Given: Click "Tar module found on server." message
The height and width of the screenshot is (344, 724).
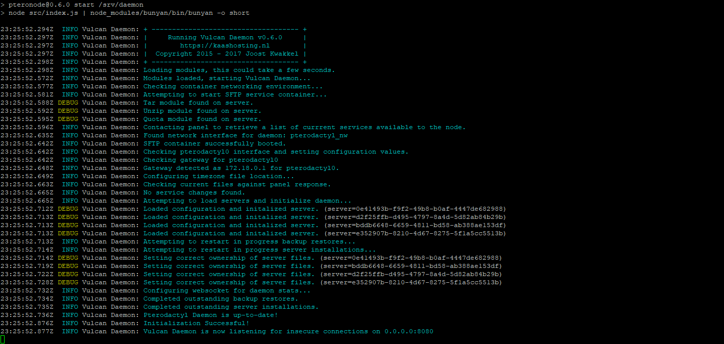Looking at the screenshot, I should point(198,103).
